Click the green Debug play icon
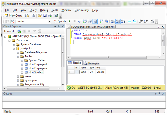This screenshot has width=168, height=116. [70, 21]
